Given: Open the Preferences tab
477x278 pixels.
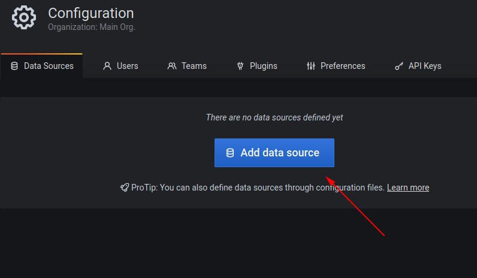Looking at the screenshot, I should tap(342, 66).
